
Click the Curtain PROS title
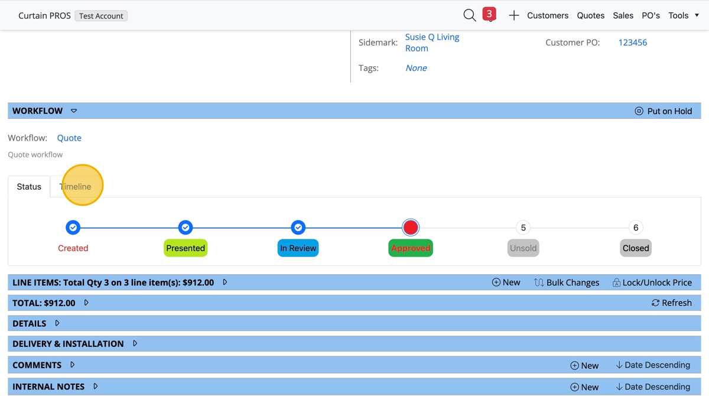(44, 15)
